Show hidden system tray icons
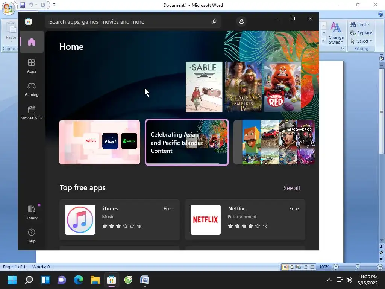385x289 pixels. click(x=329, y=280)
